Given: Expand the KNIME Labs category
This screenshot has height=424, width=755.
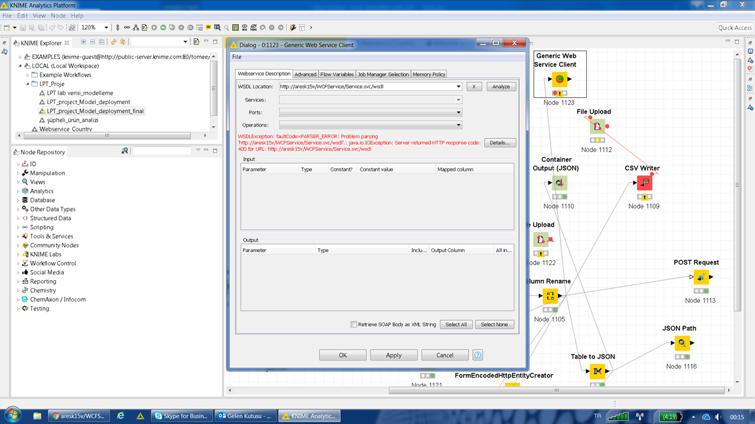Looking at the screenshot, I should pyautogui.click(x=18, y=254).
